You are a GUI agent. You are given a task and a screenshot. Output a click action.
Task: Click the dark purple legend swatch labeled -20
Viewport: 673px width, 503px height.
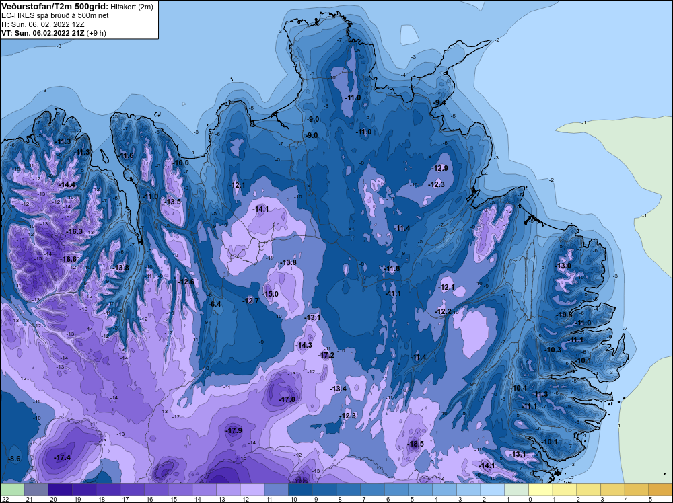click(60, 490)
